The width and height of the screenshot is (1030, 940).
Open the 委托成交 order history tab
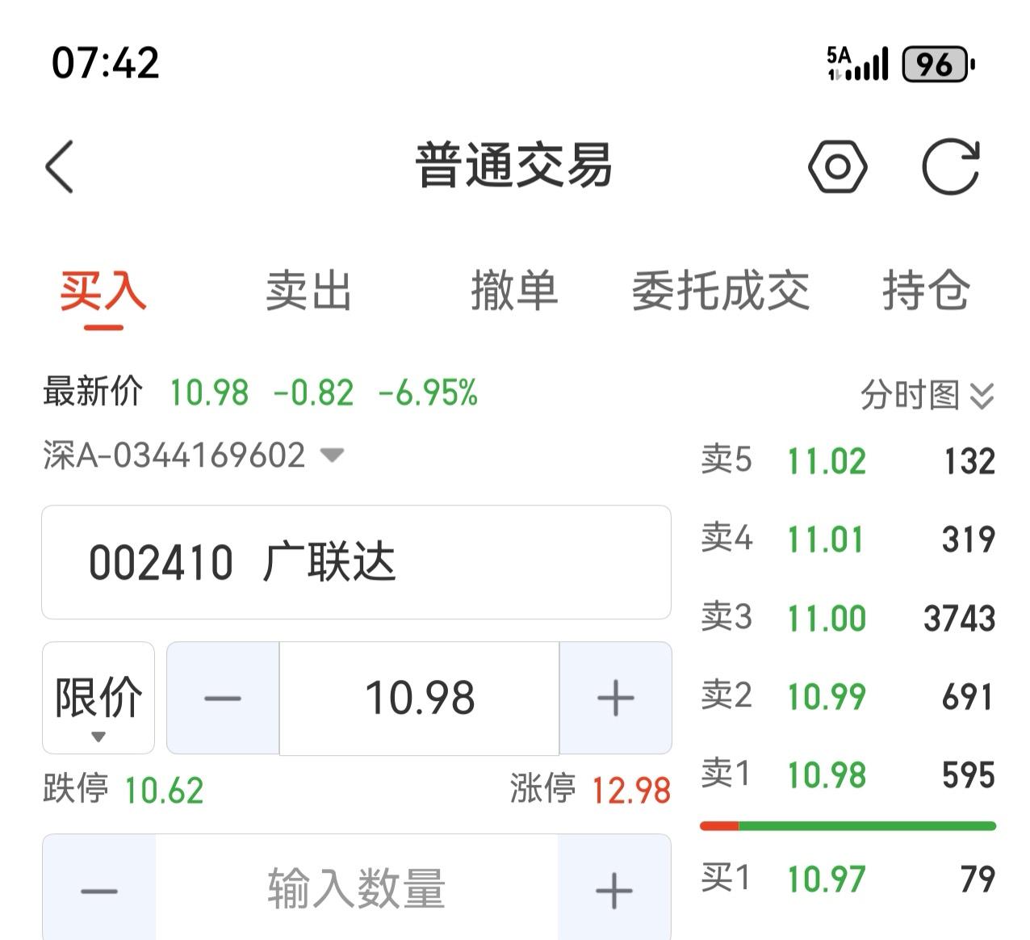(x=721, y=293)
